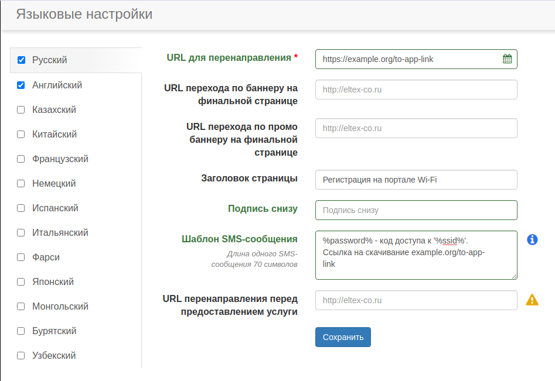Switch to the Японский language tab

53,282
